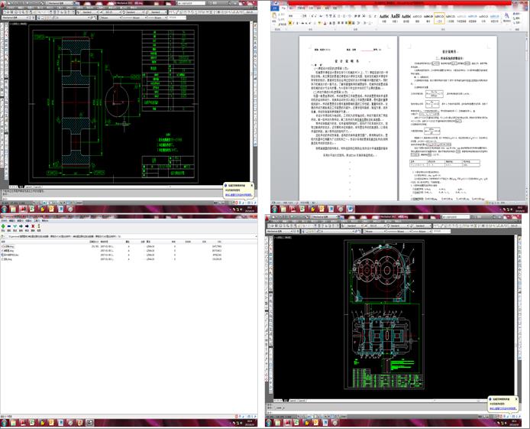Click the Replace command in Word editing group
530x429 pixels.
point(516,18)
